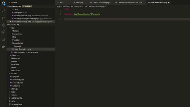
Task: Expand the Exceptions folder
Action: (x=11, y=34)
